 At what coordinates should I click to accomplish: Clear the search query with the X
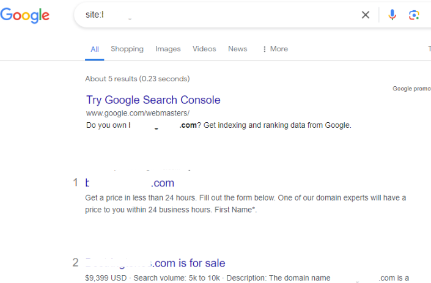(366, 15)
